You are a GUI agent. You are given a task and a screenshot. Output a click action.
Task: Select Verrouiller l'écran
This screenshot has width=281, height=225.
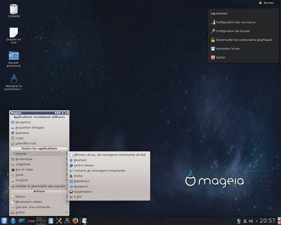pyautogui.click(x=243, y=49)
